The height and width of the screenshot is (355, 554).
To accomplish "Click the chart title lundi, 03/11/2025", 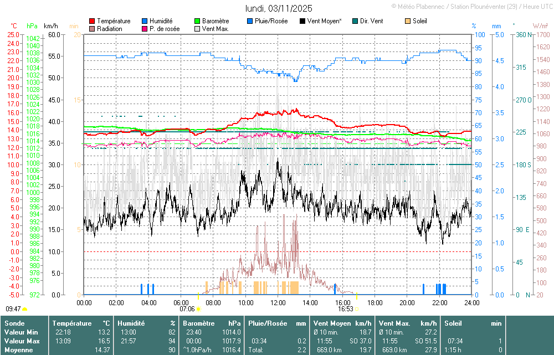I will (x=279, y=8).
